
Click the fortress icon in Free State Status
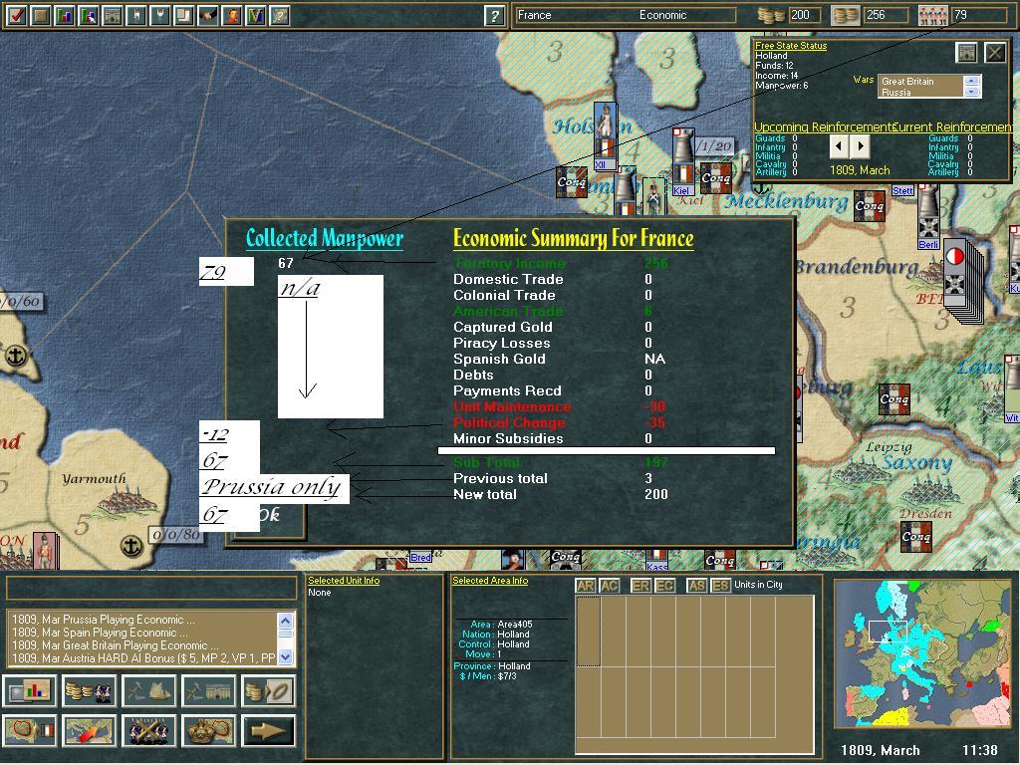tap(966, 53)
